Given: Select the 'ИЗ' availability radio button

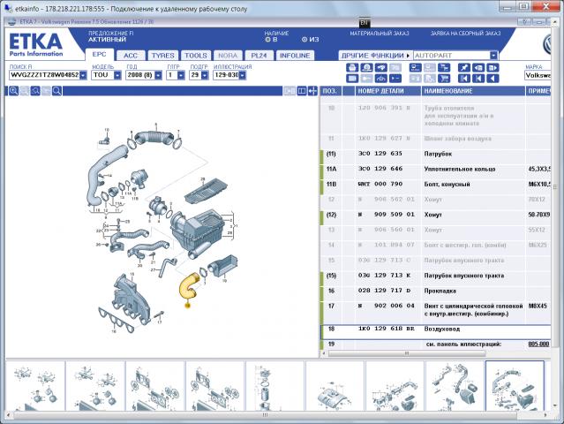Looking at the screenshot, I should point(305,39).
